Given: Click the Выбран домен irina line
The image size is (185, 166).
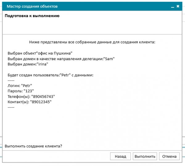Looking at the screenshot, I should (x=28, y=64).
